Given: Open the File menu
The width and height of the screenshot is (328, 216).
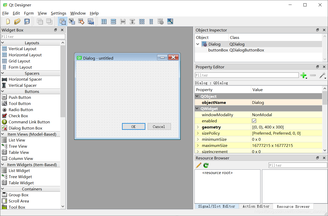Looking at the screenshot, I should click(5, 13).
